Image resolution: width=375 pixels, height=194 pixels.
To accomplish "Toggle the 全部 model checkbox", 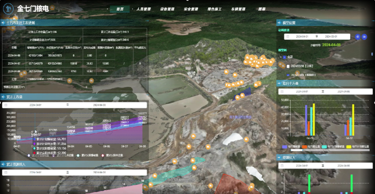I will (285, 57).
